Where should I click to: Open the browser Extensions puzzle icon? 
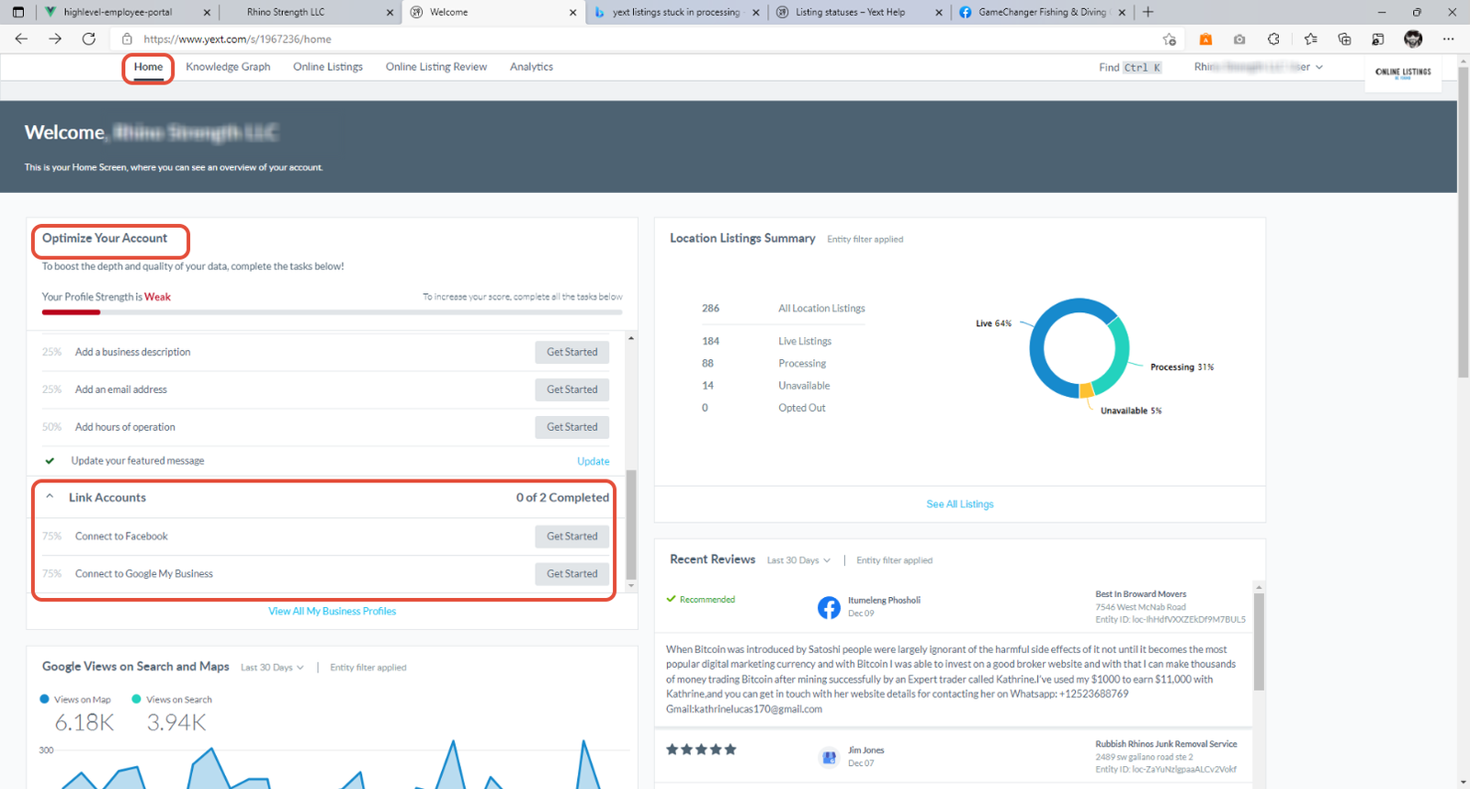coord(1273,39)
